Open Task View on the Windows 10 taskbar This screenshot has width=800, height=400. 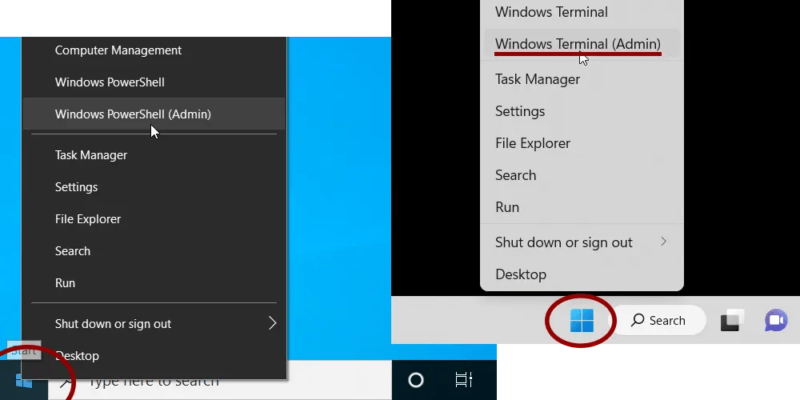click(x=464, y=380)
